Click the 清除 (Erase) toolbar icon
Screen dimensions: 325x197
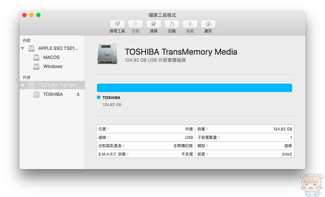tap(153, 24)
